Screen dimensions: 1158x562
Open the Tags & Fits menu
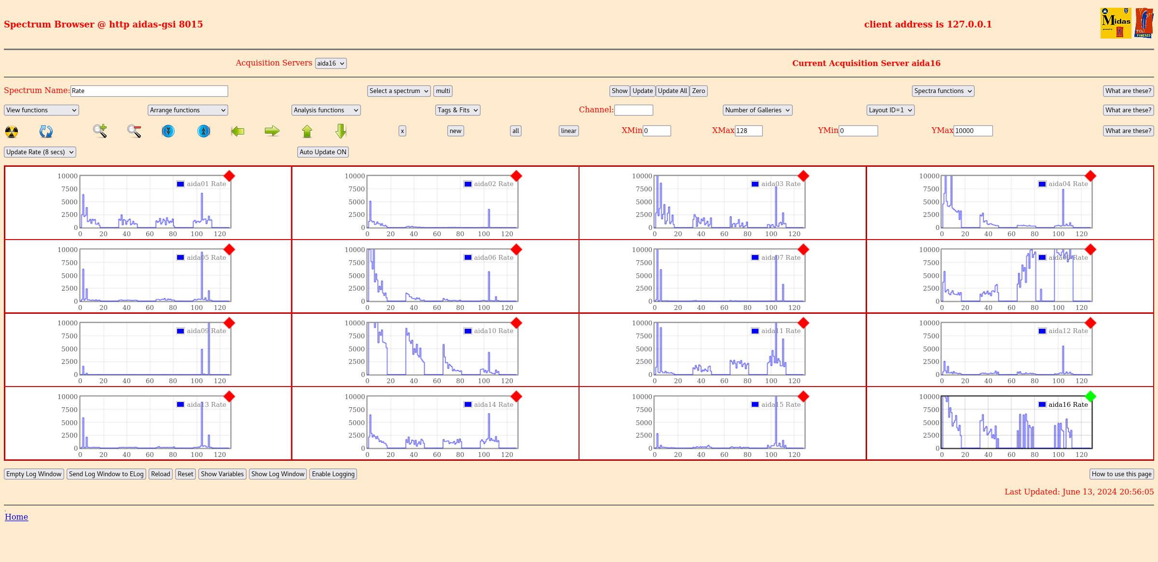click(457, 110)
